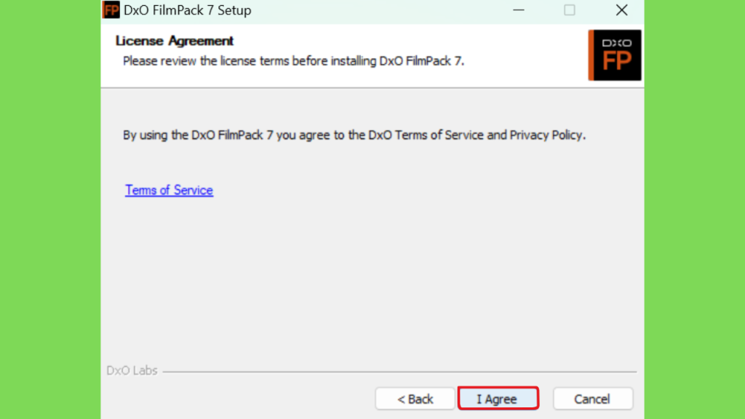Click the DxO FP logo in the header
This screenshot has height=419, width=745.
(614, 55)
